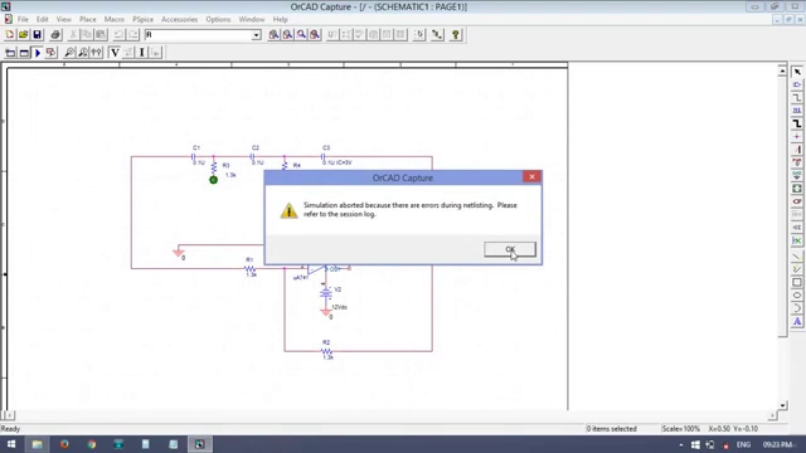Choose the Place Line drawing tool
The image size is (806, 453).
pyautogui.click(x=797, y=257)
